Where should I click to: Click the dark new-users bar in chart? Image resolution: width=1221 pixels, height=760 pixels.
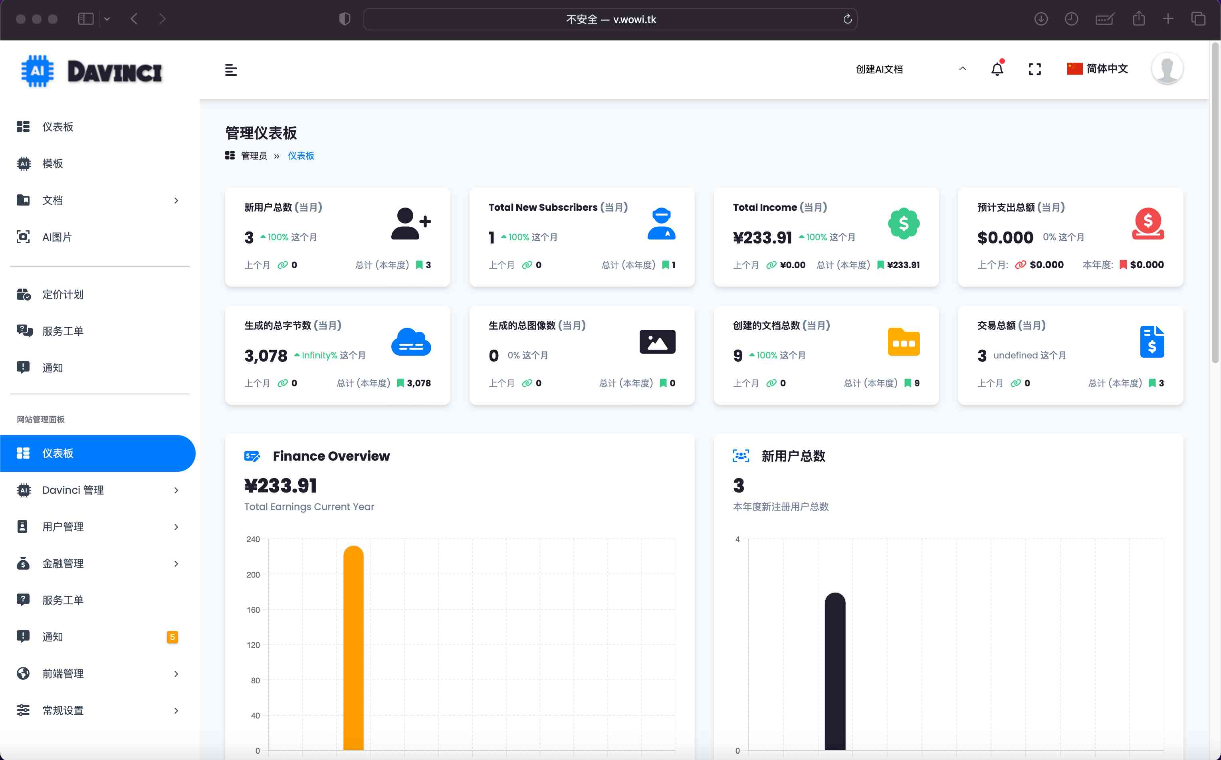coord(835,671)
